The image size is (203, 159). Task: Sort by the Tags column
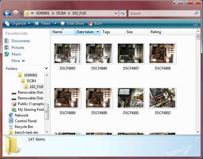point(113,32)
